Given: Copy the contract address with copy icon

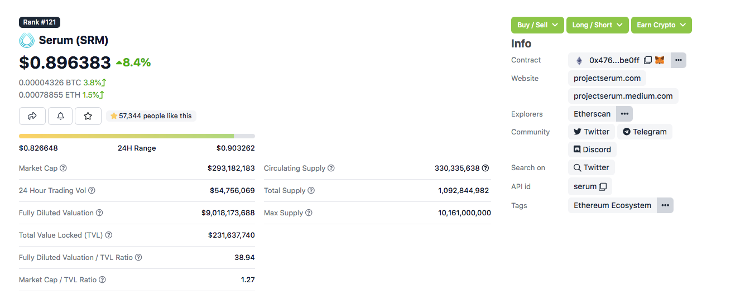Looking at the screenshot, I should [648, 60].
